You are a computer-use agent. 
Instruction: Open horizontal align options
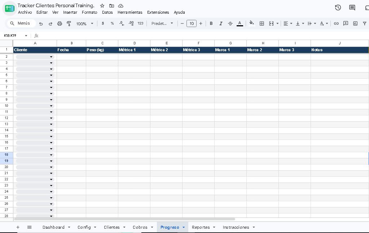coord(287,23)
